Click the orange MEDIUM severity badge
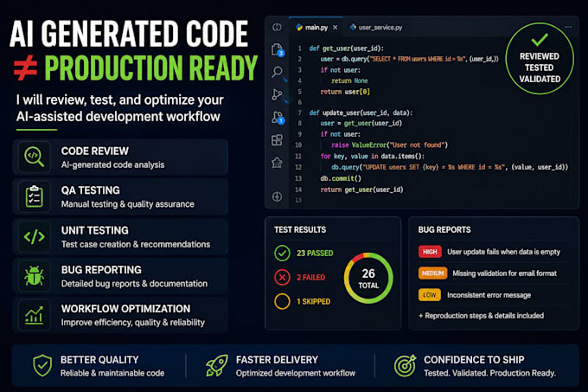 tap(432, 273)
